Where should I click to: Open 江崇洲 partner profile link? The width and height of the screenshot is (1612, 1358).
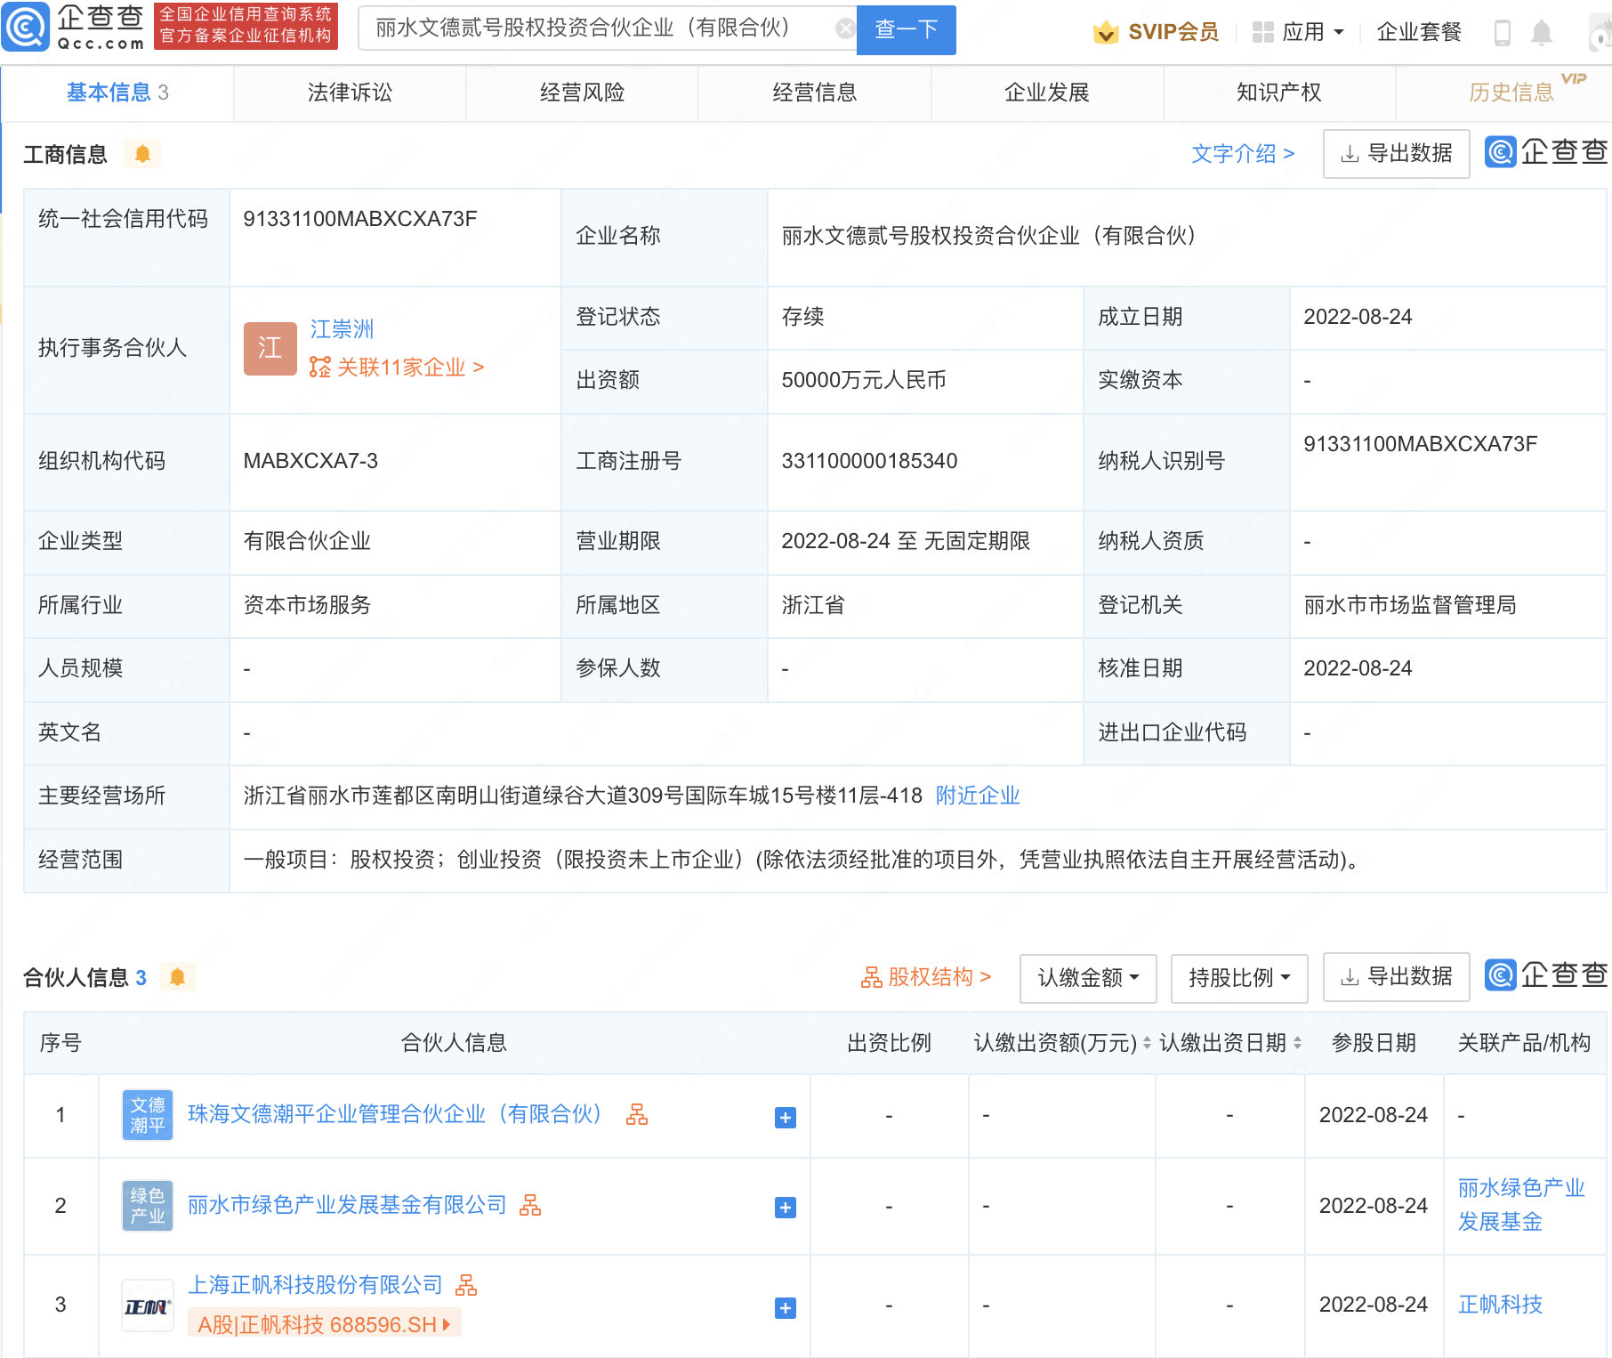click(x=342, y=329)
